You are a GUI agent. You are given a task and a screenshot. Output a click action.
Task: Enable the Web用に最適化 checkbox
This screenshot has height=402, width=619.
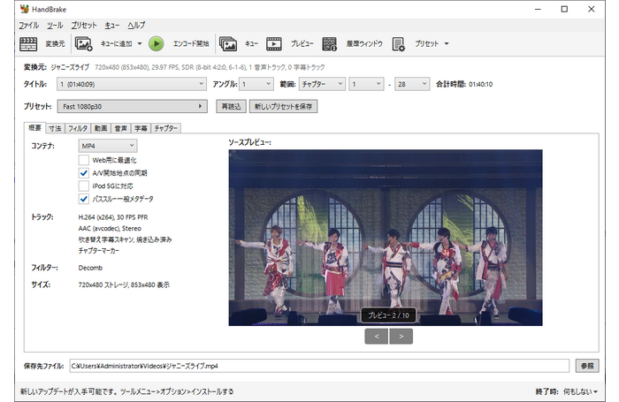pos(84,160)
